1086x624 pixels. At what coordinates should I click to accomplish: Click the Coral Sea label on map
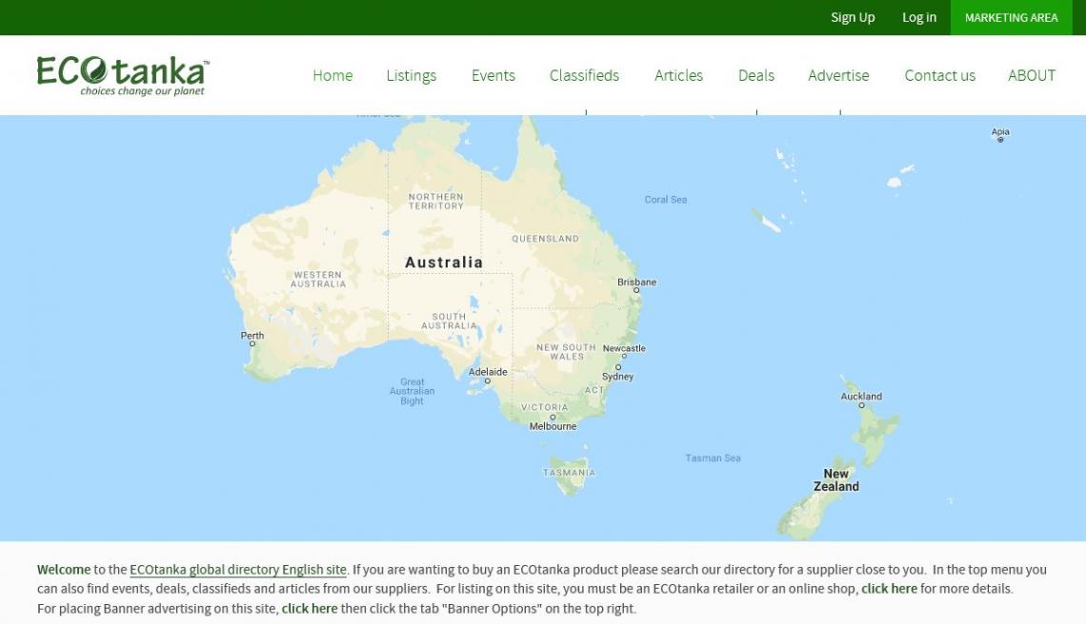[666, 199]
